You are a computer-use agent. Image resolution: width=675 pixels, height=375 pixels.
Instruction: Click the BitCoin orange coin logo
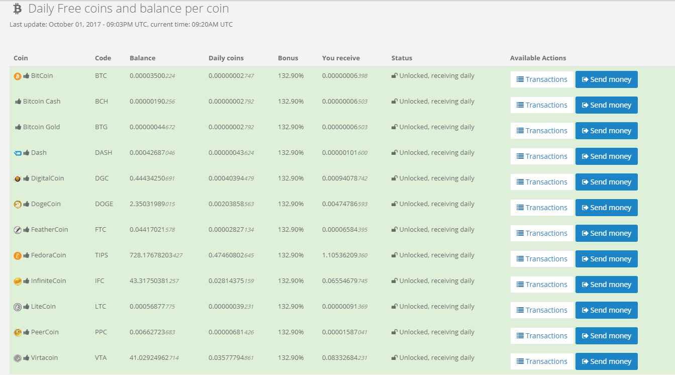(x=18, y=76)
